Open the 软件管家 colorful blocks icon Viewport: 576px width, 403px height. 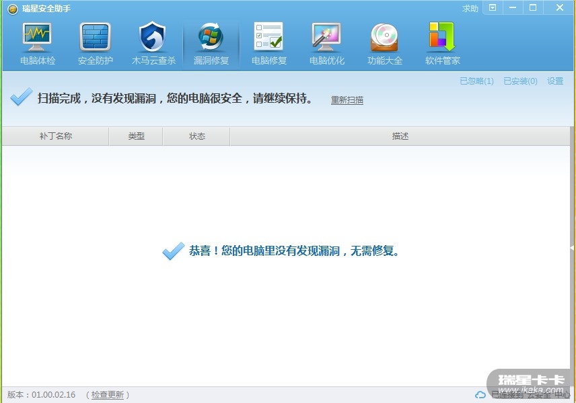pos(442,37)
